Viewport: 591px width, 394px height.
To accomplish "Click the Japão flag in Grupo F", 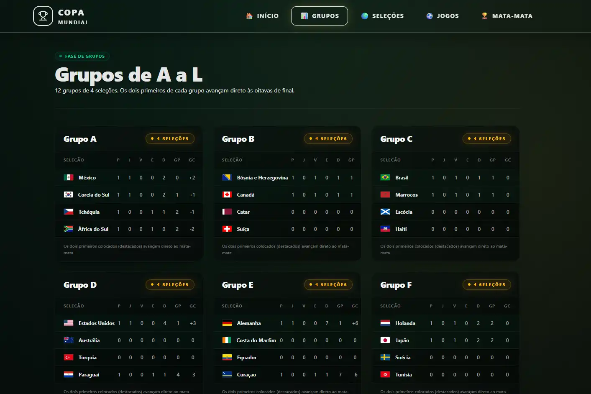I will pos(385,340).
